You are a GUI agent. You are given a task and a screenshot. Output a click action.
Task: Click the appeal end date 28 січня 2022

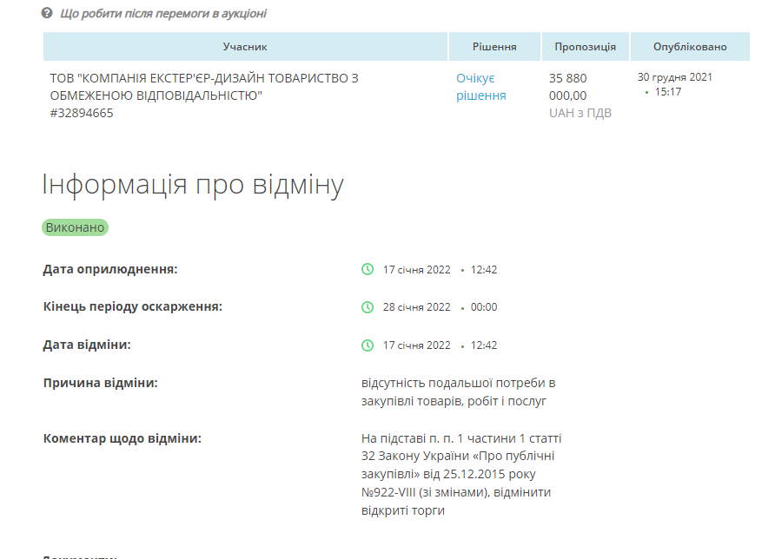coord(417,307)
